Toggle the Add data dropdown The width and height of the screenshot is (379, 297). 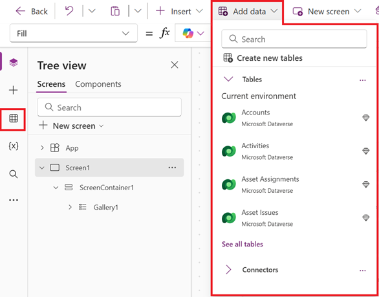[248, 12]
